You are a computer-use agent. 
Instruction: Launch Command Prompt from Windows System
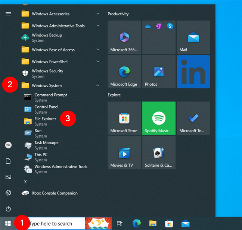(x=60, y=97)
